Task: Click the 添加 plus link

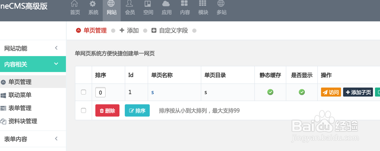Action: tap(129, 31)
